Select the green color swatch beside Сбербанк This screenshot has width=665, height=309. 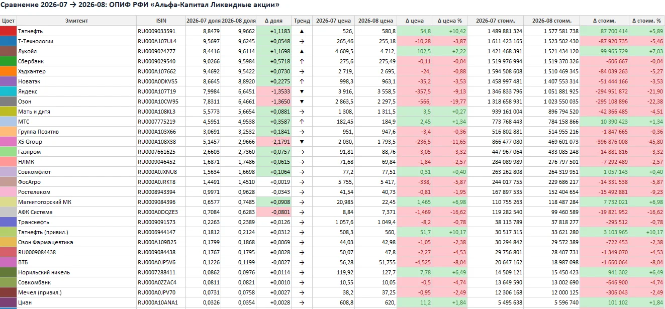click(x=8, y=61)
